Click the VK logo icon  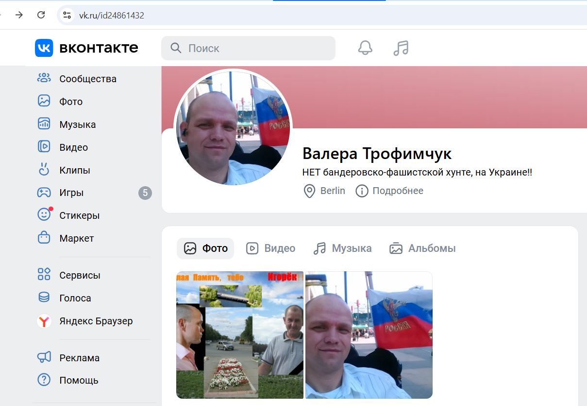tap(44, 48)
